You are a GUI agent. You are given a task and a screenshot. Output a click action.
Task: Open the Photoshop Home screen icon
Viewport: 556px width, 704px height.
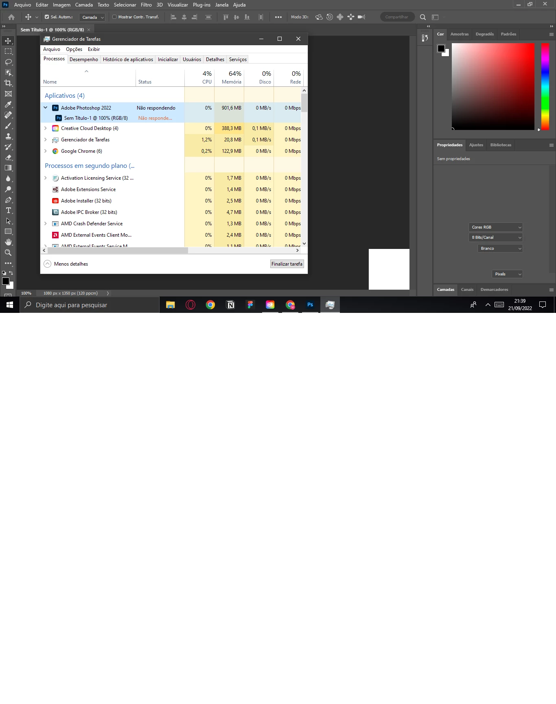click(11, 17)
